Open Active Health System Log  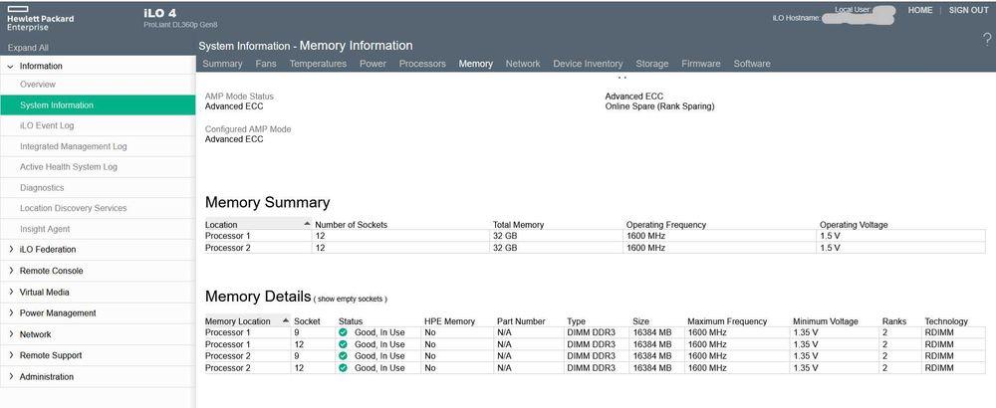pyautogui.click(x=69, y=167)
